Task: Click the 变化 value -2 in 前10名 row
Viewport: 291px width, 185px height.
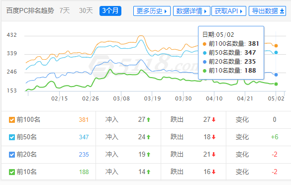Action: coord(275,172)
